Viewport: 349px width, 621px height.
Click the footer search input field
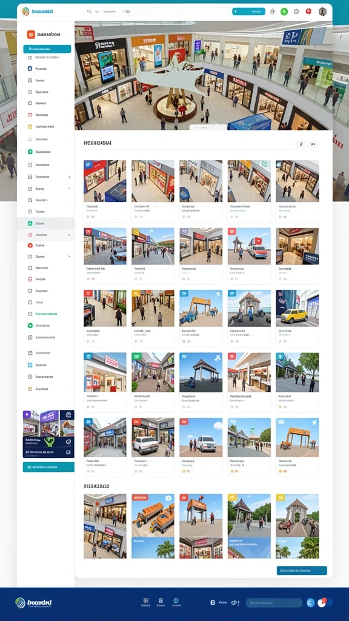click(x=274, y=603)
